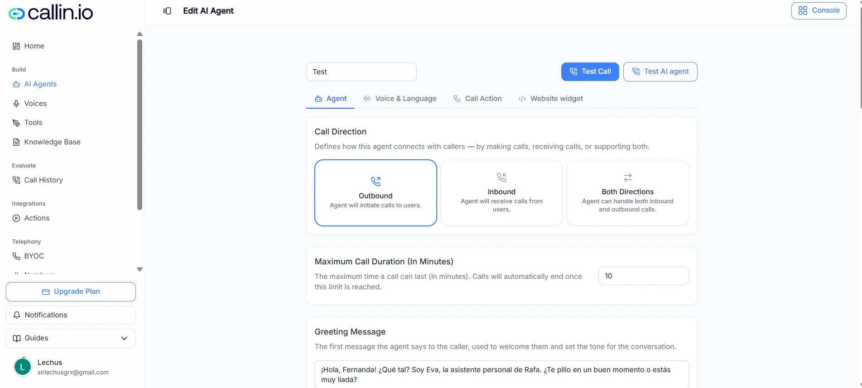Screen dimensions: 862x388
Task: Click the Greeting Message heading
Action: pyautogui.click(x=350, y=332)
